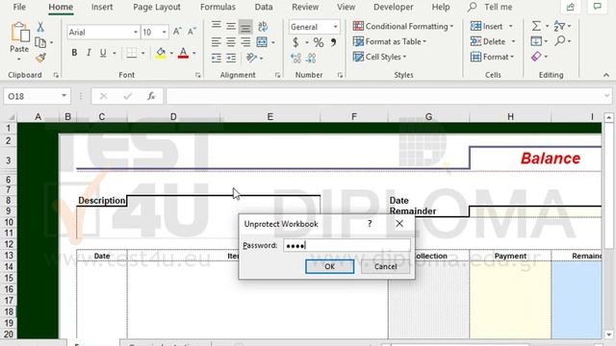
Task: Click Find & Select magnifier icon
Action: (560, 40)
